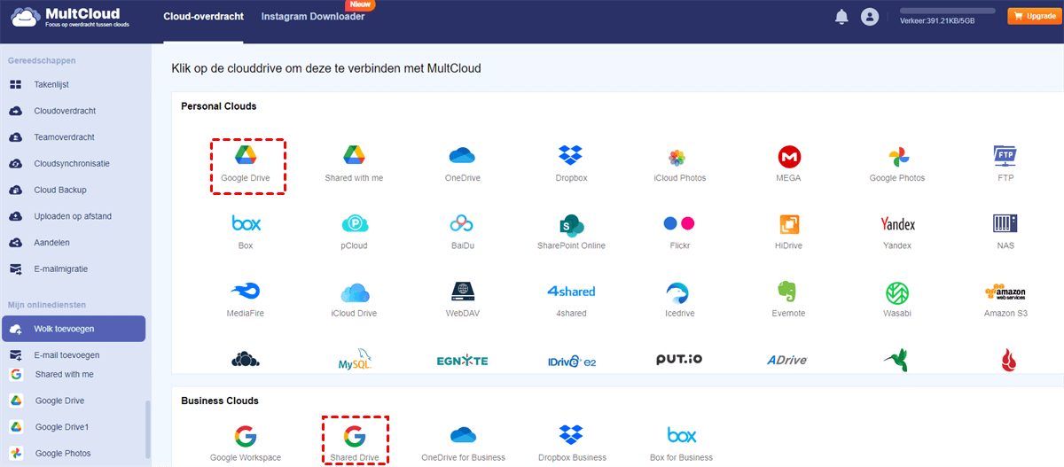Connect the Evernote service
The height and width of the screenshot is (467, 1064).
[788, 300]
